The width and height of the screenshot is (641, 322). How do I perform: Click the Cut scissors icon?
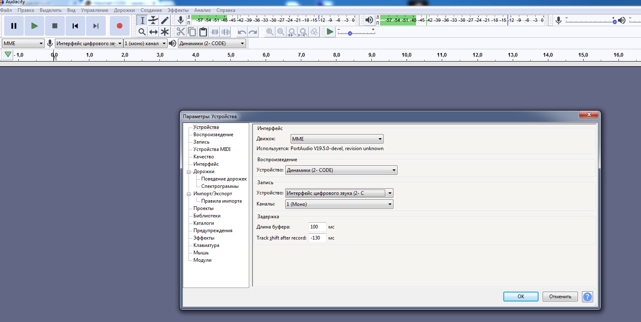click(181, 32)
